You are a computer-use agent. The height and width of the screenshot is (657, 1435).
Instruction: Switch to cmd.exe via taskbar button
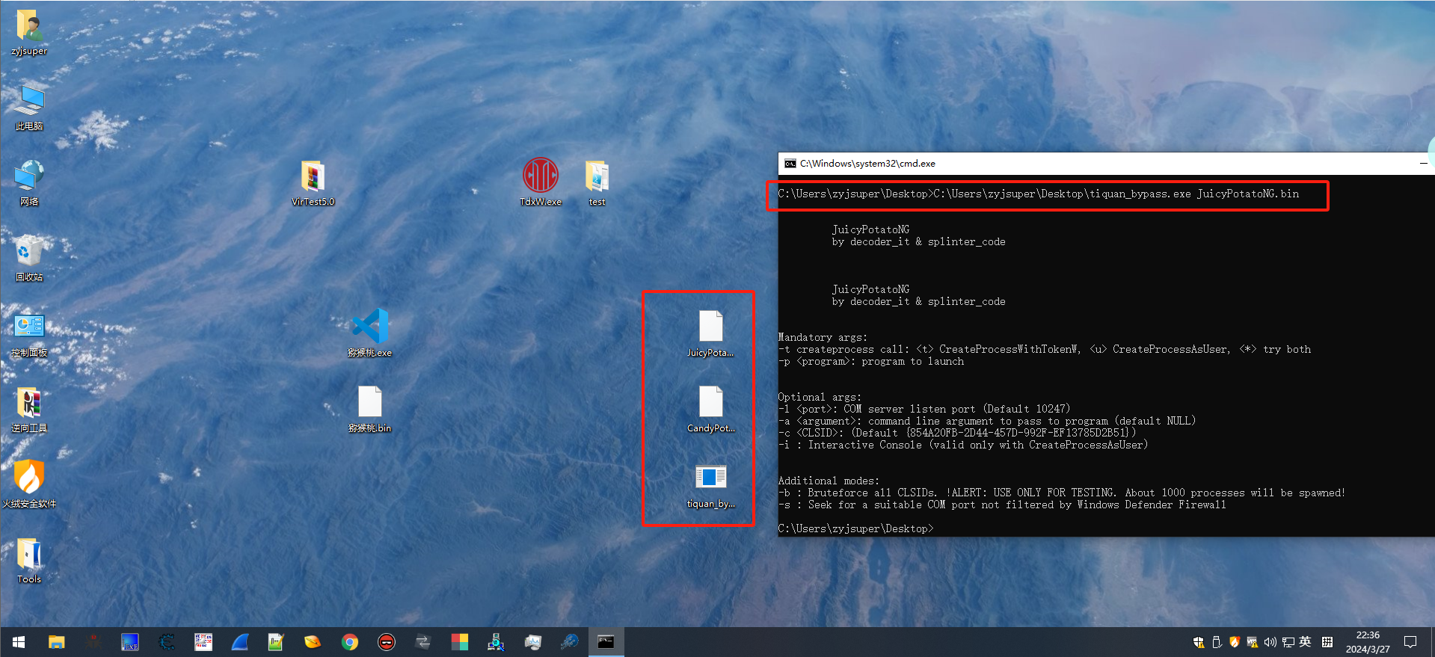coord(606,642)
